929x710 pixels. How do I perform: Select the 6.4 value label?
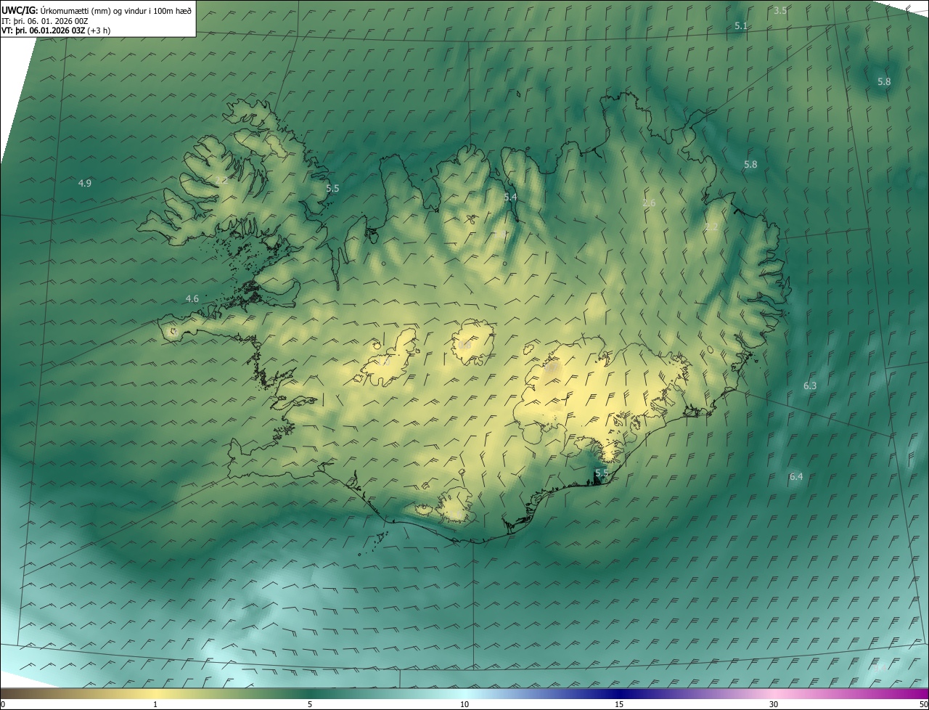(796, 476)
